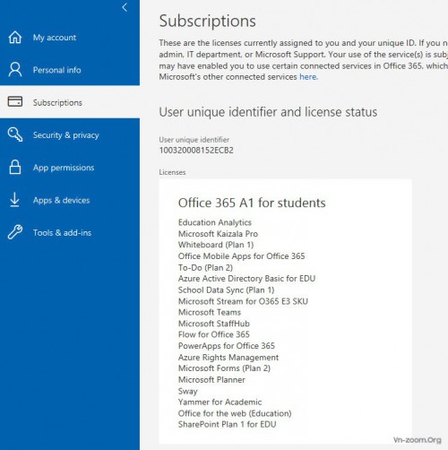Click 'Office for the web (Education)' entry
Screen dimensions: 448x450
[235, 413]
